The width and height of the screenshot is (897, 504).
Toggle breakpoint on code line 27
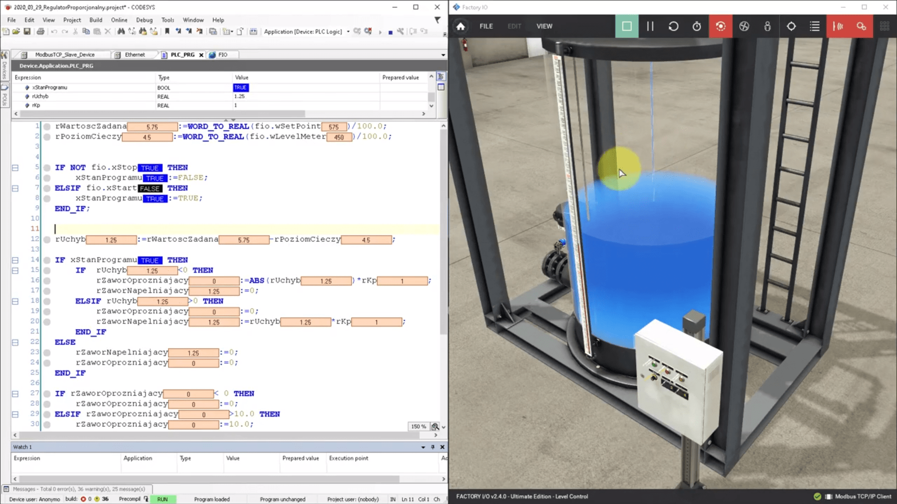click(47, 394)
